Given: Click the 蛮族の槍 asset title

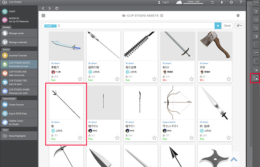Looking at the screenshot, I should (x=94, y=68).
